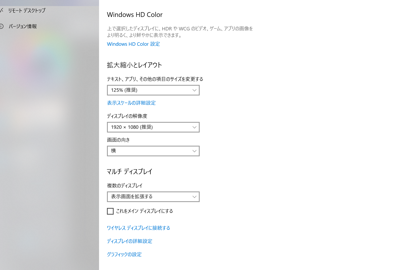This screenshot has width=407, height=270.
Task: Open ディスプレイの詳細設定 link
Action: click(130, 241)
